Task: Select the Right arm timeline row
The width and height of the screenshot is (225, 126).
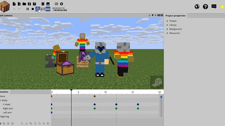Action: [25, 108]
